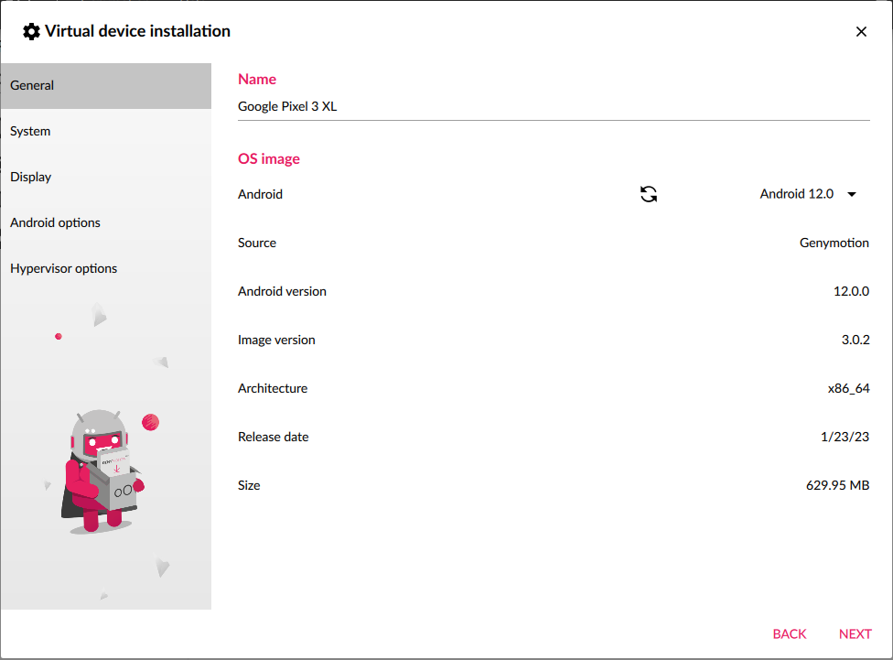893x660 pixels.
Task: Click the image version 3.0.2 value
Action: 855,340
